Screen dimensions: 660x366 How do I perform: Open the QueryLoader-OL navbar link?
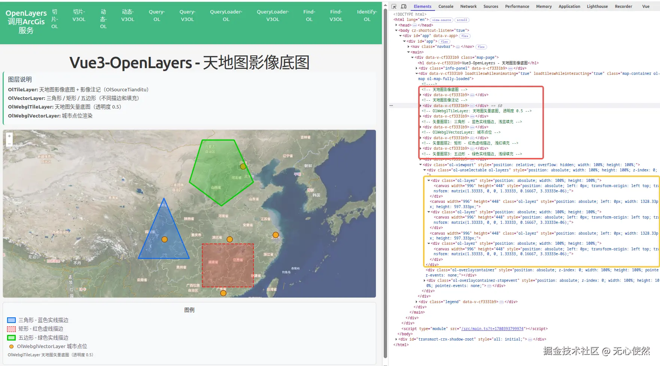point(226,15)
